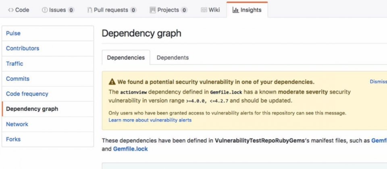Click the warning triangle alert icon
Screen dimensions: 387x169
112,82
